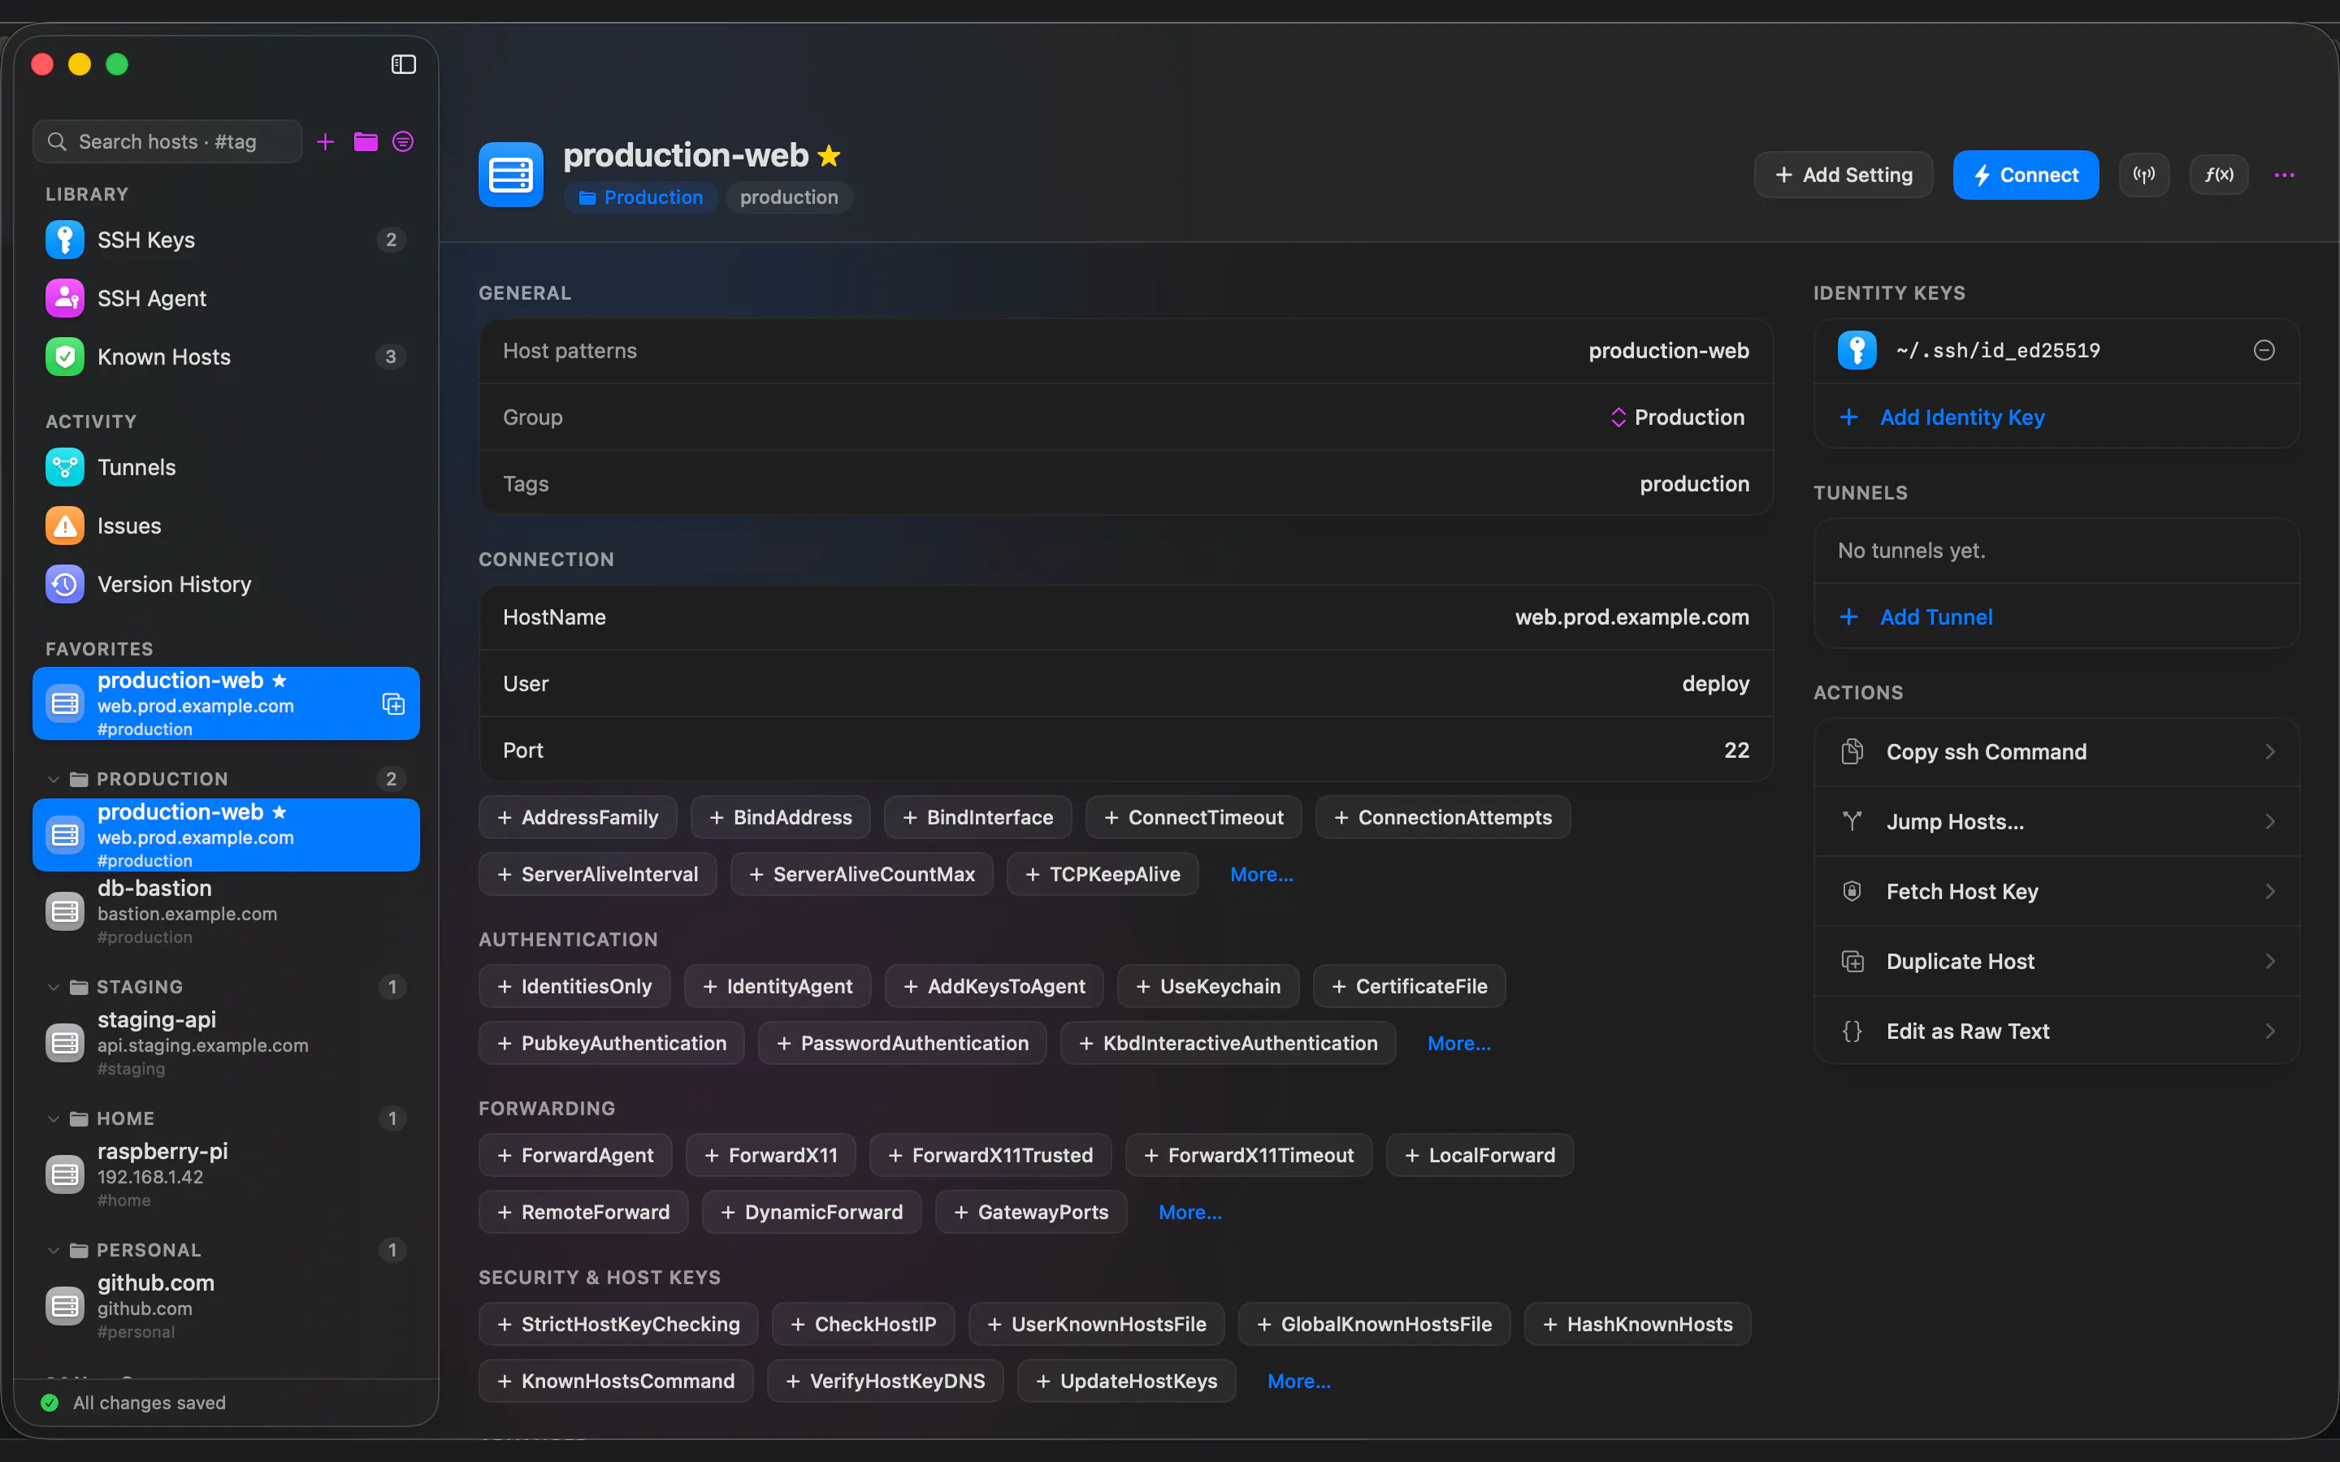Image resolution: width=2340 pixels, height=1462 pixels.
Task: Click the Search hosts field
Action: pyautogui.click(x=167, y=141)
